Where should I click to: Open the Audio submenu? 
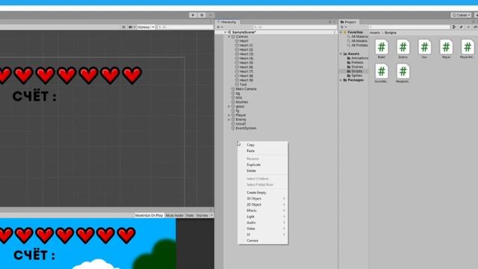coord(263,223)
